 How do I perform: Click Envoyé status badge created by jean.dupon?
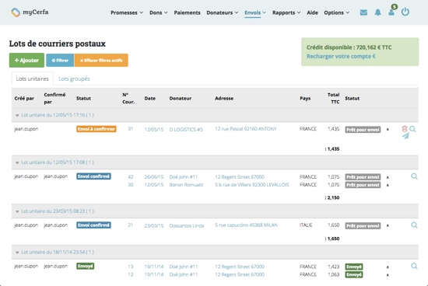[x=86, y=266]
